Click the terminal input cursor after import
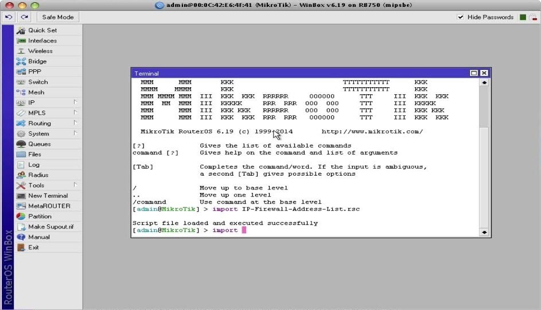541x310 pixels. point(244,230)
